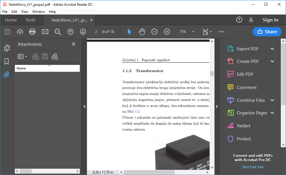Select the Find text magnifier tool
The width and height of the screenshot is (286, 175).
[58, 32]
